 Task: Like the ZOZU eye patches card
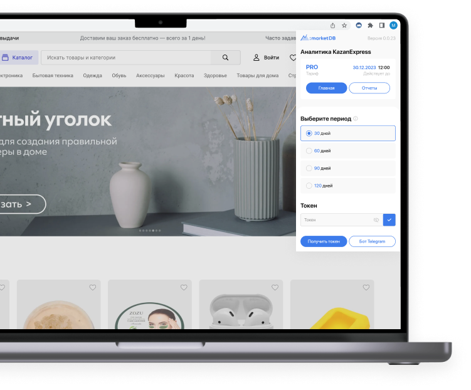click(184, 287)
